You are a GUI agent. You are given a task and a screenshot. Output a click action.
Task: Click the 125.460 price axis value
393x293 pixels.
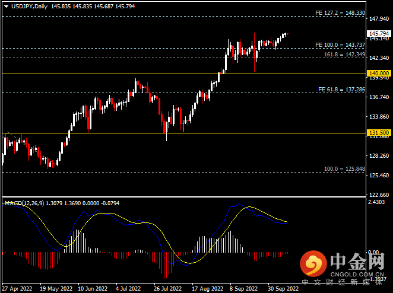379,176
